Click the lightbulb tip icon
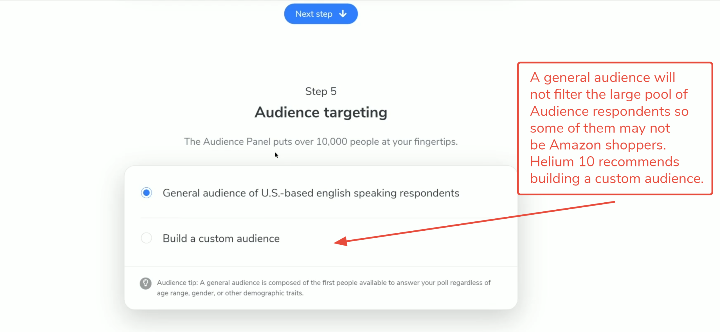Viewport: 720px width, 332px height. [x=145, y=283]
